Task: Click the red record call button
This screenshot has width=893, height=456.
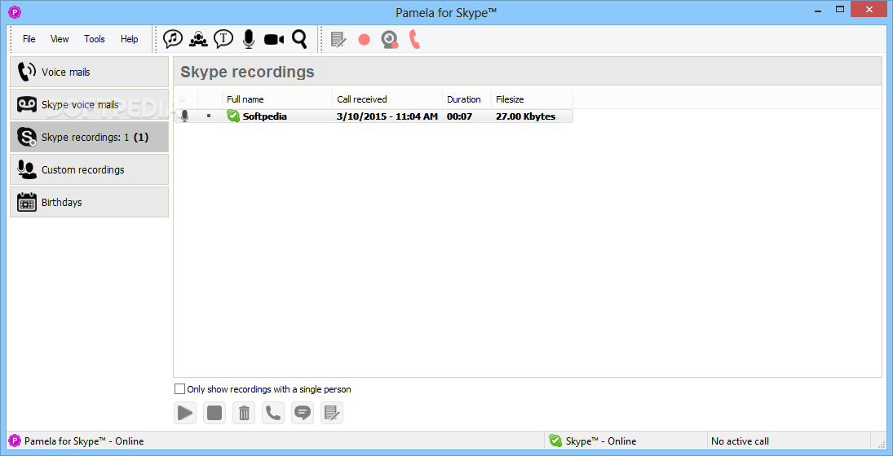Action: [x=364, y=39]
